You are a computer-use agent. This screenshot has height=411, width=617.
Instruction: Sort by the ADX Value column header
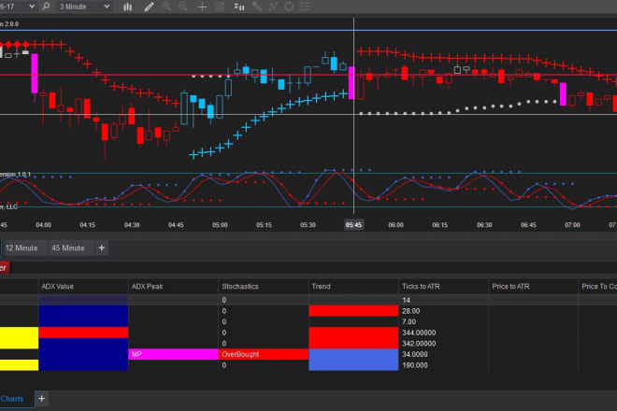(83, 287)
